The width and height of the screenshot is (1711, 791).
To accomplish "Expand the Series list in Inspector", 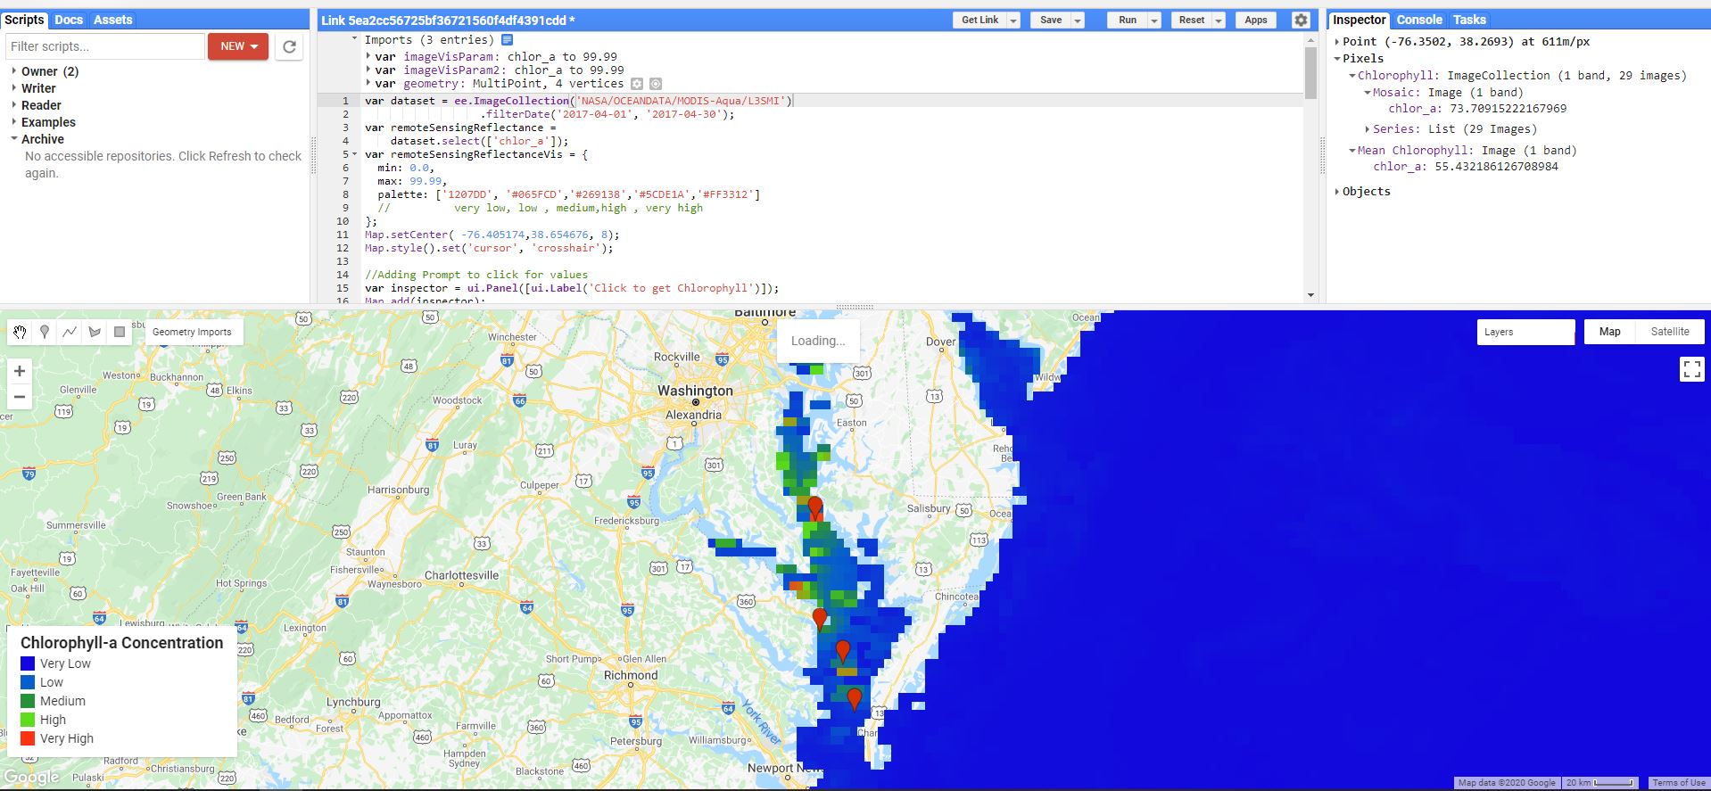I will point(1367,129).
